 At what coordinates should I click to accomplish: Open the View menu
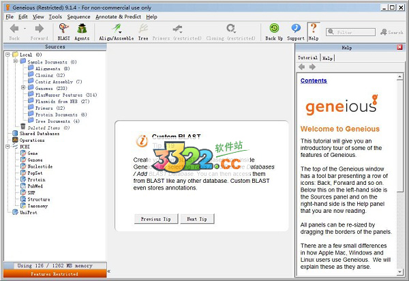pos(38,16)
